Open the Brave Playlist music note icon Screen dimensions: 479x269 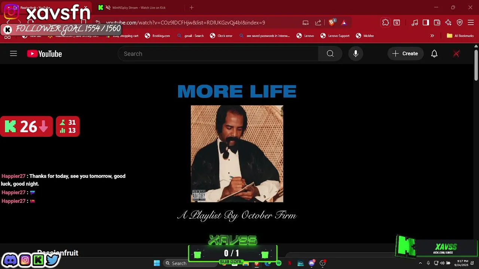point(415,22)
